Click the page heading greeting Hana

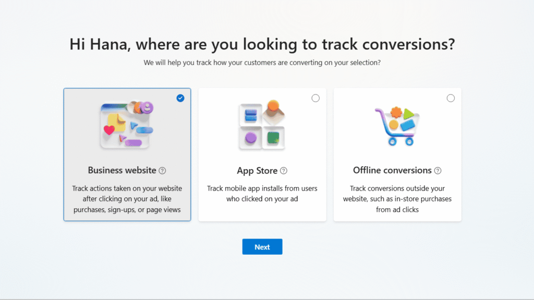click(x=263, y=44)
